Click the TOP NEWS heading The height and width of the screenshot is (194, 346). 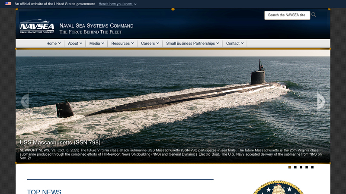(44, 191)
